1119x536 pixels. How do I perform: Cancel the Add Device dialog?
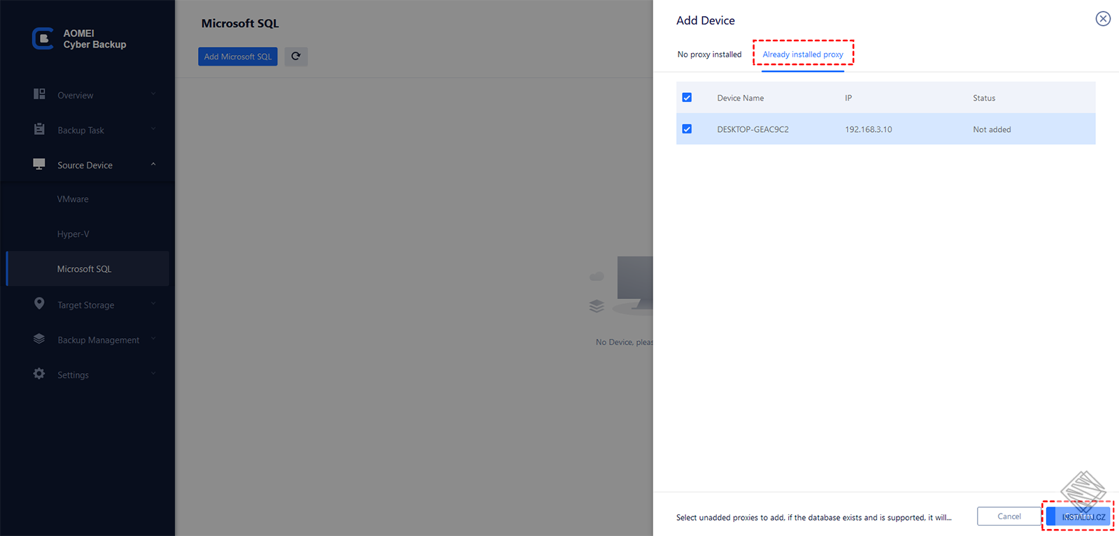click(x=1008, y=516)
